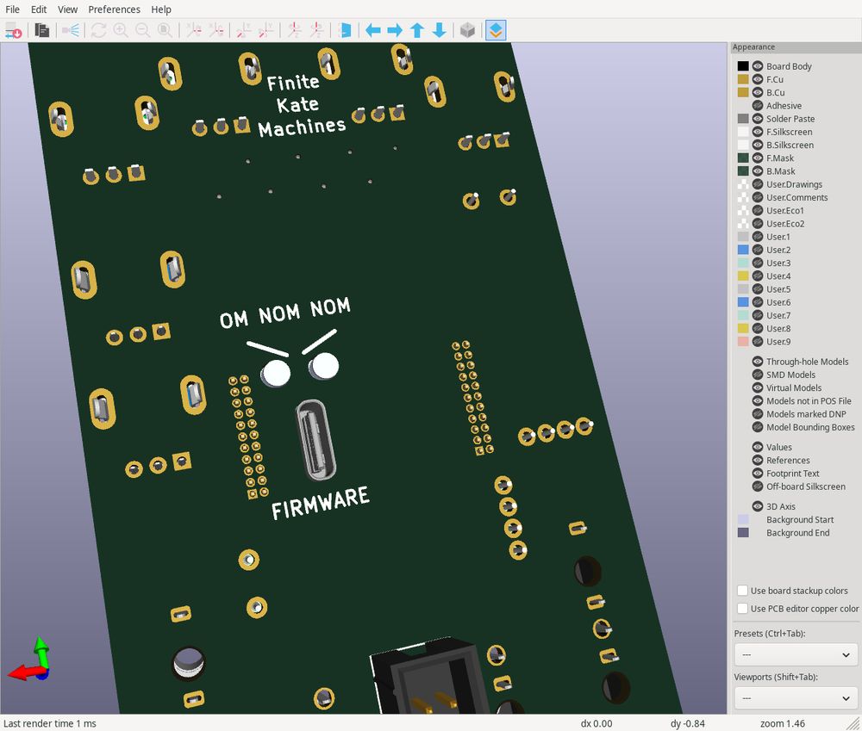Viewport: 862px width, 731px height.
Task: Open the User.2 blue color swatch
Action: (743, 250)
